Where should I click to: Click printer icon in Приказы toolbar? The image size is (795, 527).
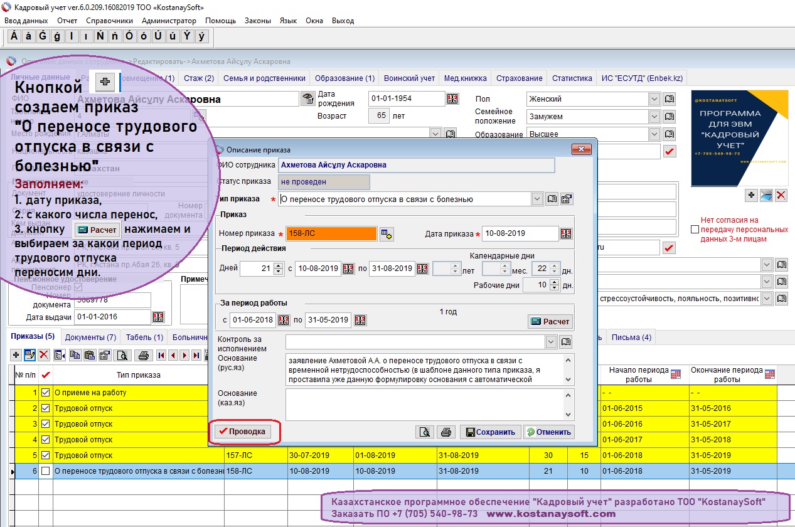pyautogui.click(x=143, y=355)
